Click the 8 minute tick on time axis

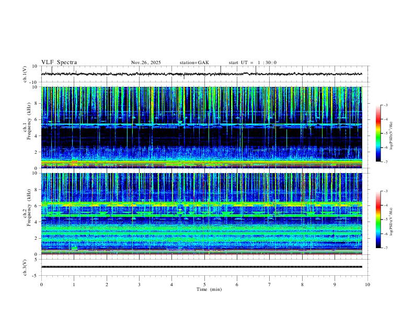tap(302, 285)
